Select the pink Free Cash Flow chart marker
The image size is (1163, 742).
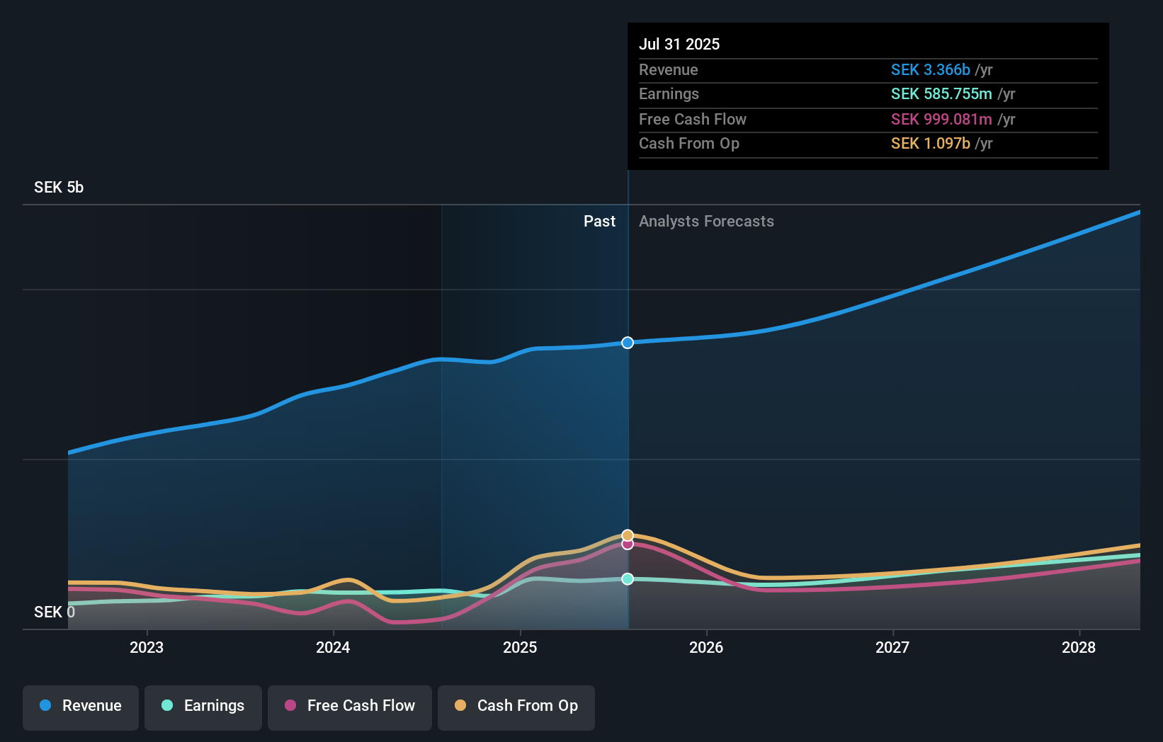click(627, 544)
